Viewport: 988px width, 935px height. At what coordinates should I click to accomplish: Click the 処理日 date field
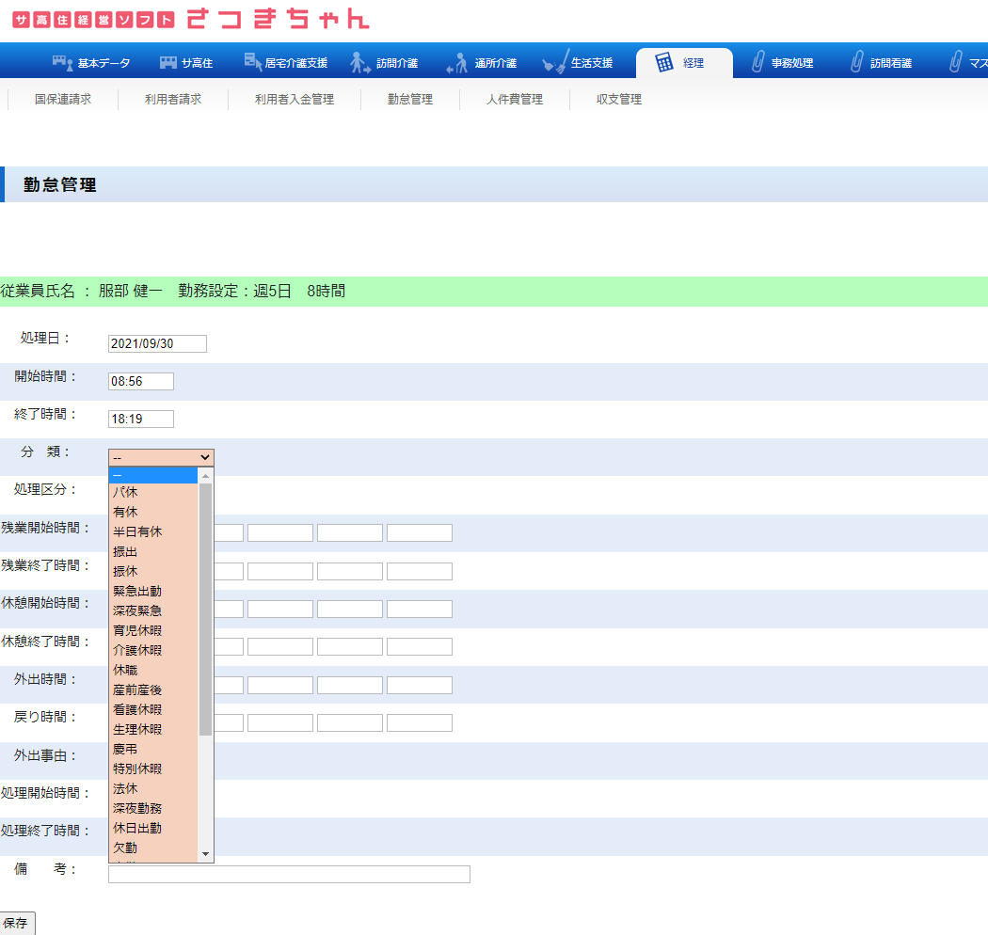(157, 343)
